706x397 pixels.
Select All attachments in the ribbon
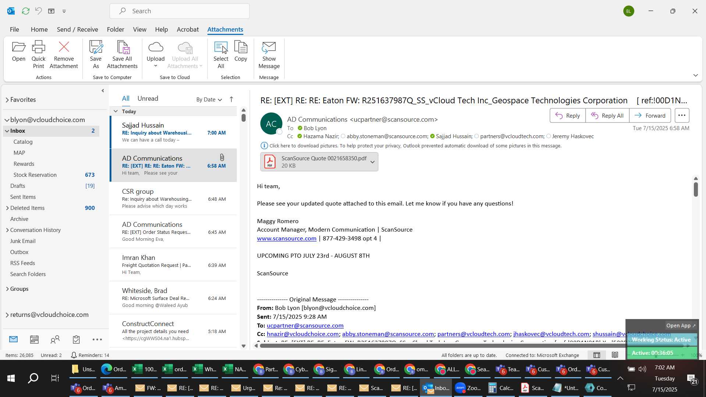[221, 54]
